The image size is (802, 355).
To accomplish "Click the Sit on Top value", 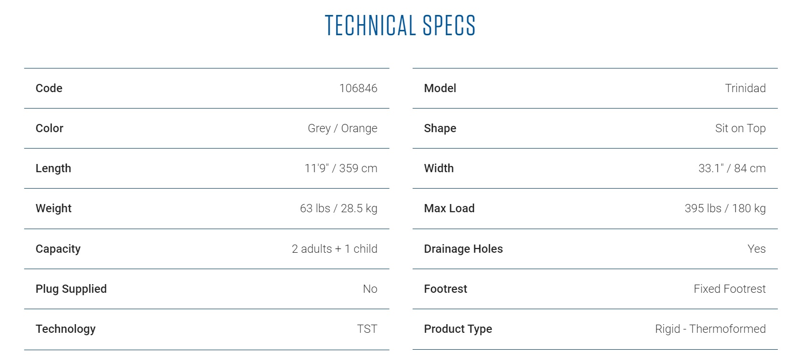I will 740,128.
